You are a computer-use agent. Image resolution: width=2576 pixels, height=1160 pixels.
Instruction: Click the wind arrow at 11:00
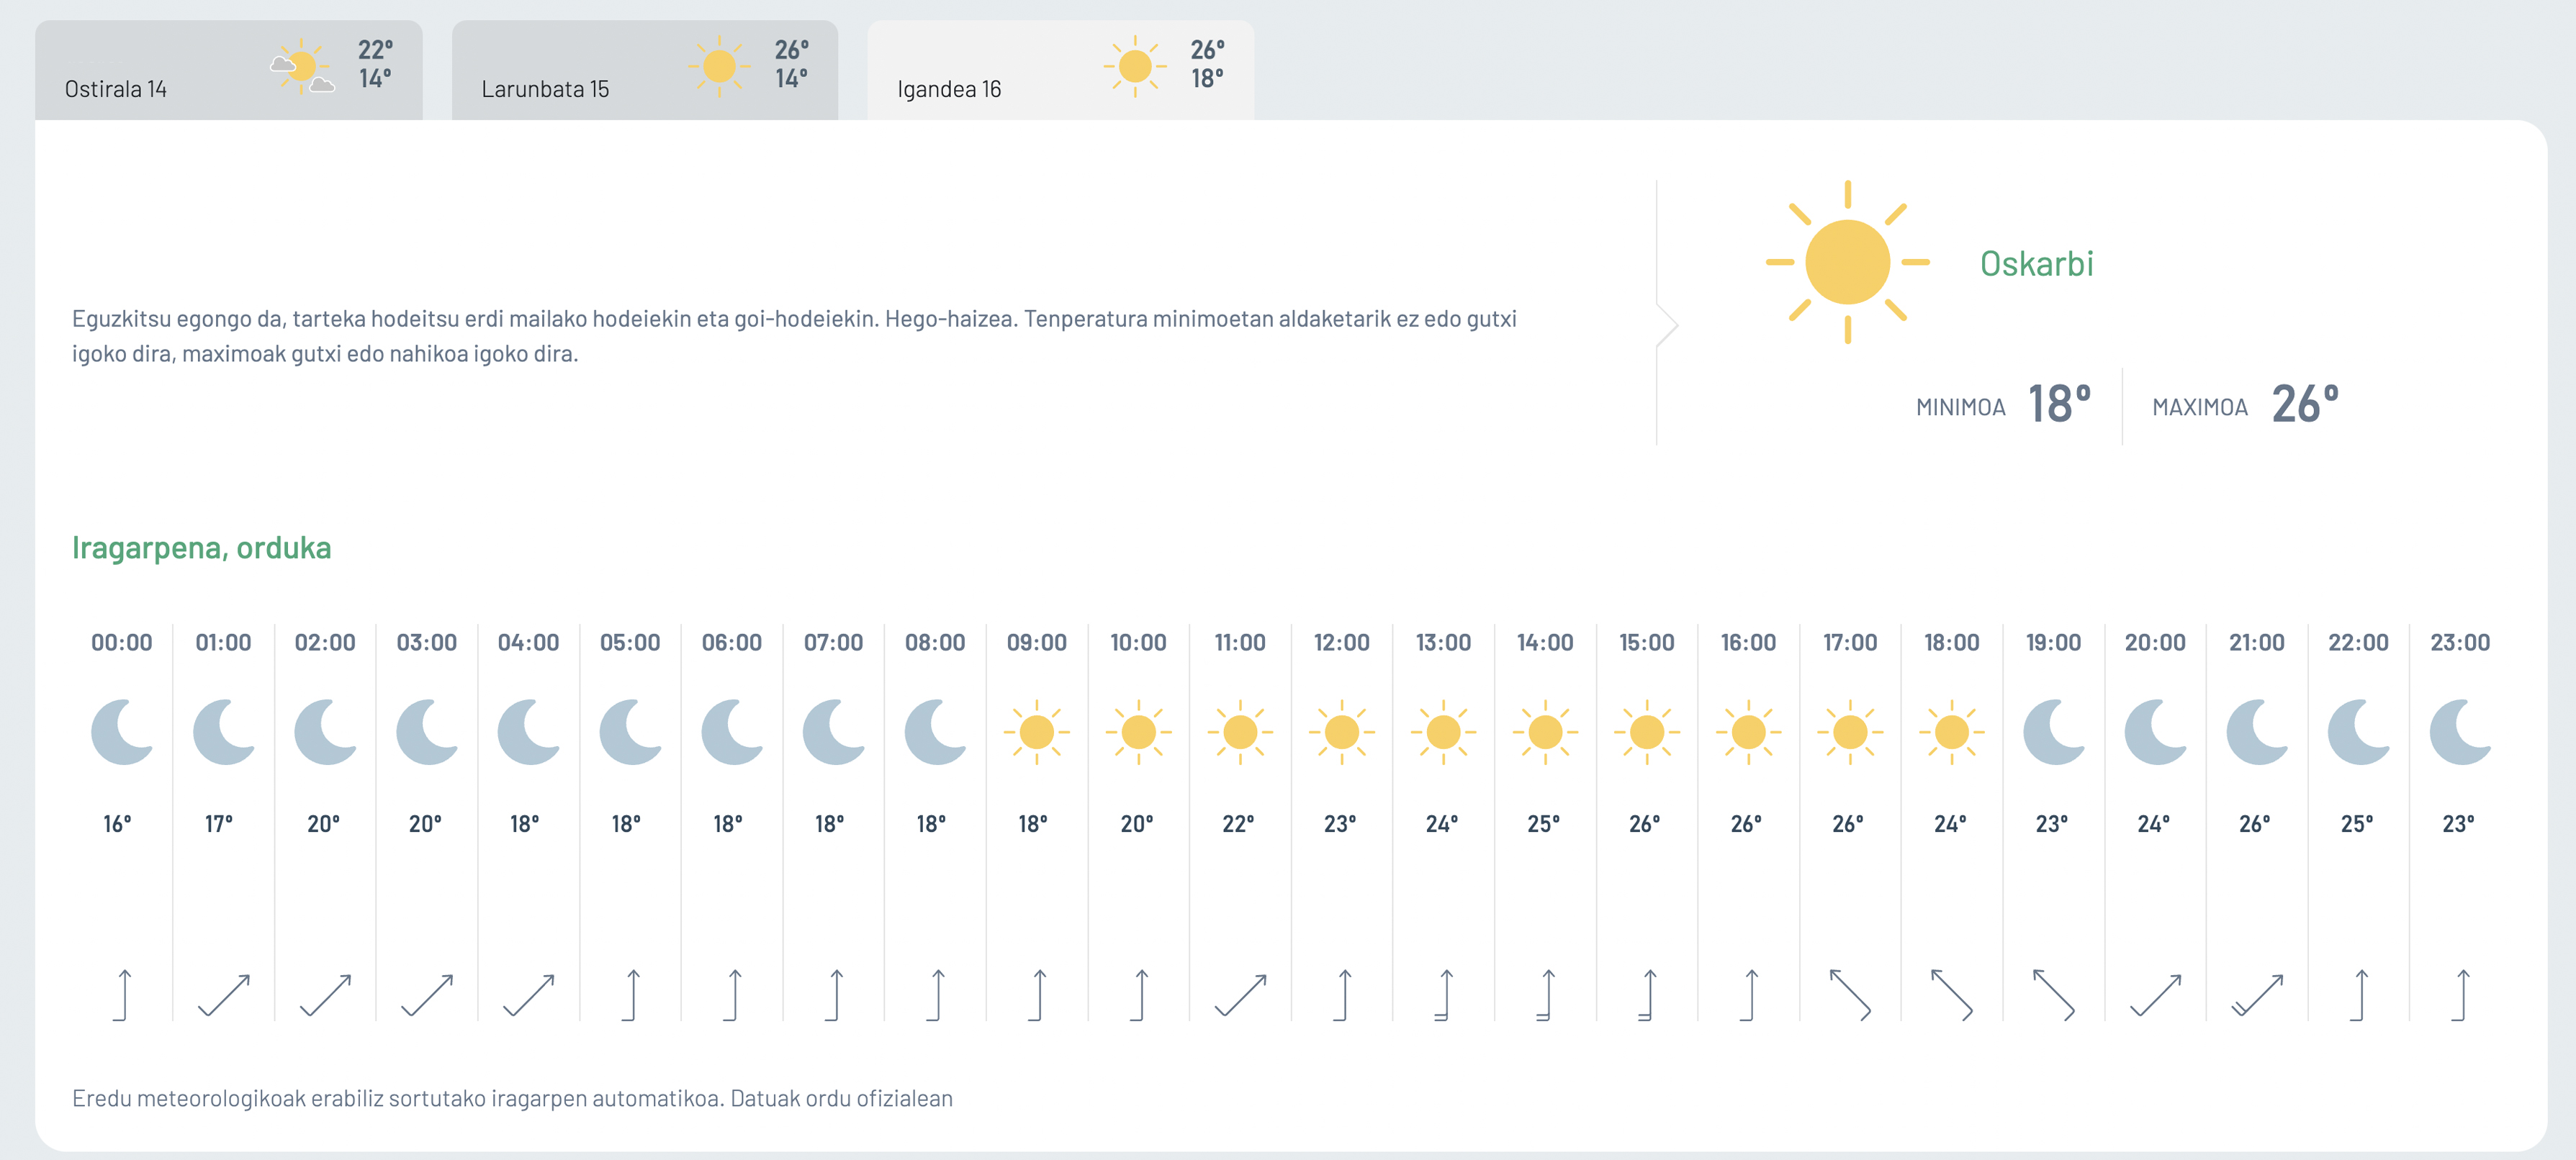(1240, 994)
